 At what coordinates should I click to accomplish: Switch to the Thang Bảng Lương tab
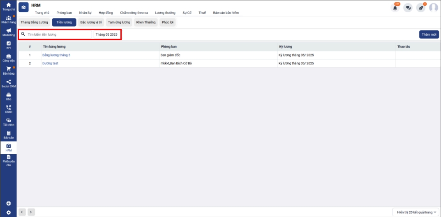coord(34,23)
